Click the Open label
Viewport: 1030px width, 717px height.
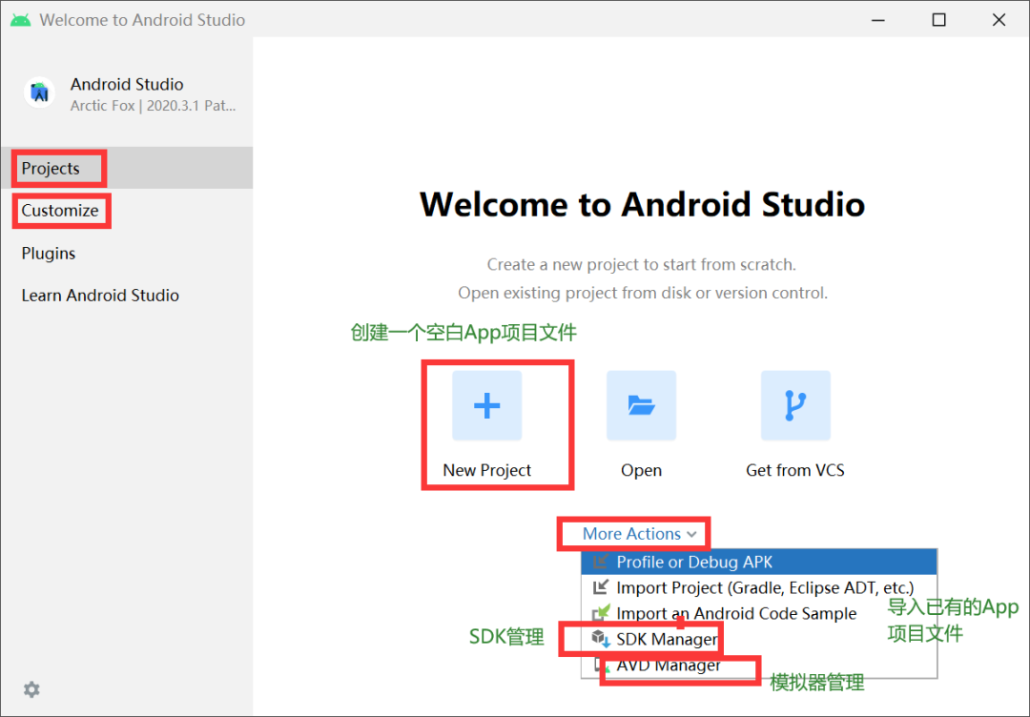641,470
